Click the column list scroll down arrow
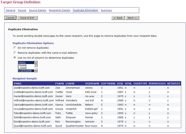The width and height of the screenshot is (186, 134). [36, 71]
